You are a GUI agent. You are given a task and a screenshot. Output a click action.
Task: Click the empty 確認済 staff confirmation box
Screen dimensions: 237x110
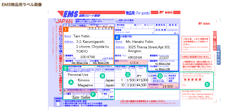pyautogui.click(x=58, y=104)
